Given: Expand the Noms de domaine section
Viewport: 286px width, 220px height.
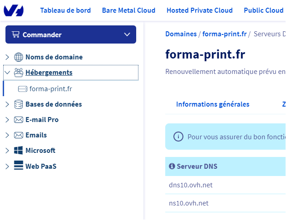Looking at the screenshot, I should (7, 57).
